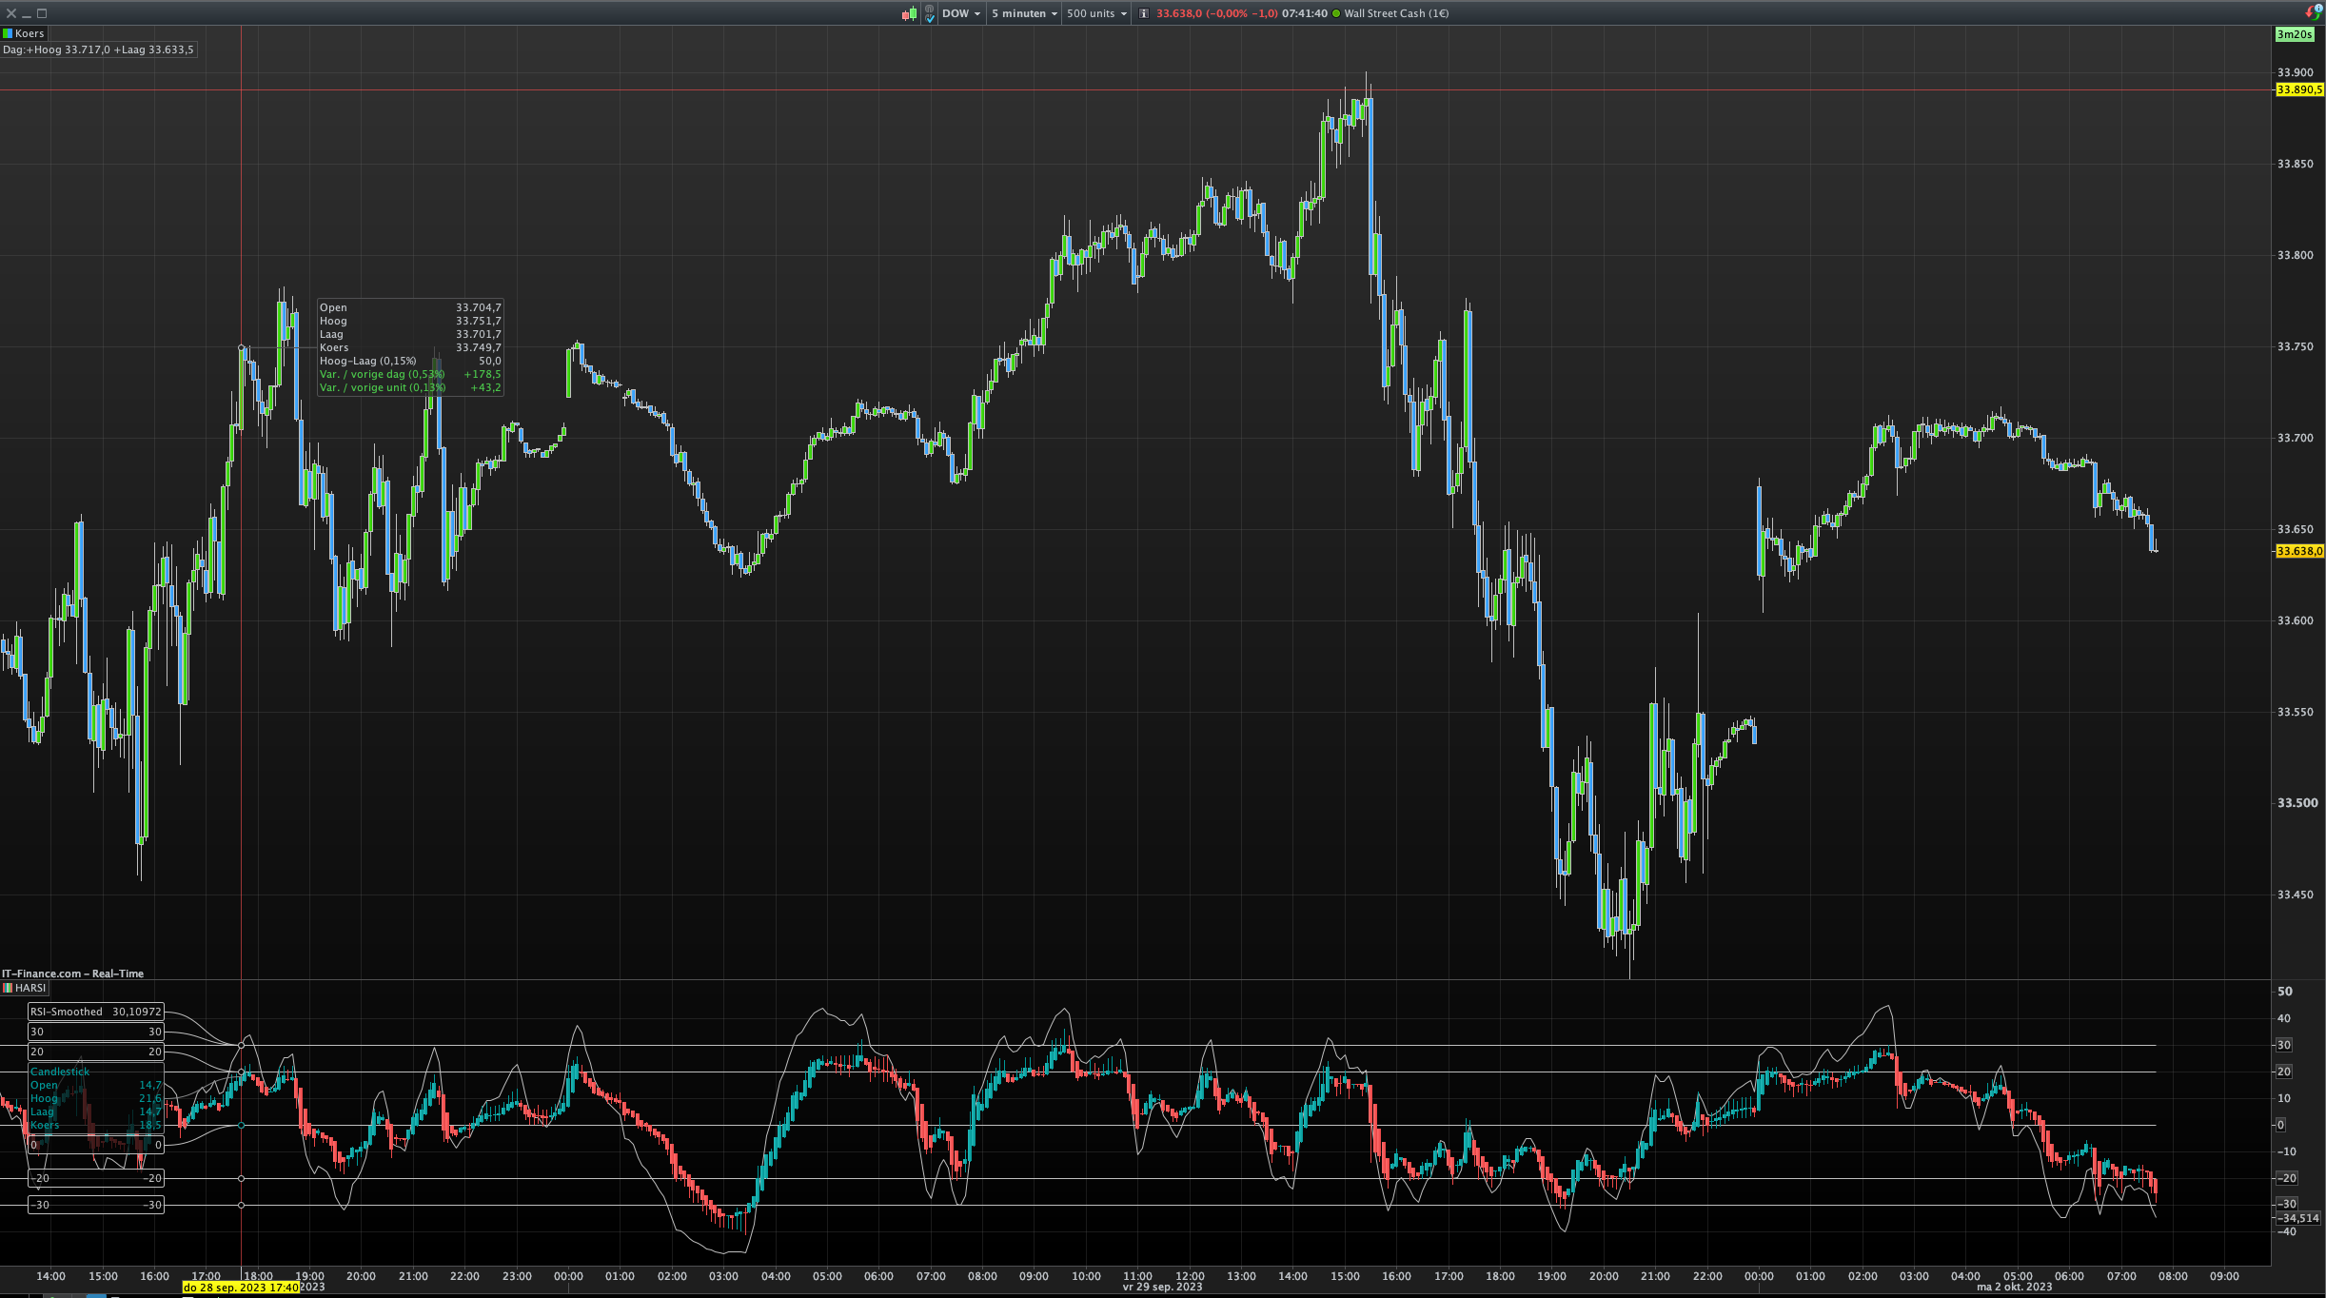Click the trading buy/sell arrows icon
The height and width of the screenshot is (1298, 2326).
[2313, 12]
